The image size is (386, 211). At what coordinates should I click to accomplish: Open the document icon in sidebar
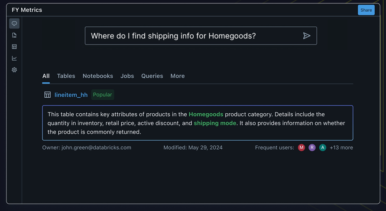14,35
